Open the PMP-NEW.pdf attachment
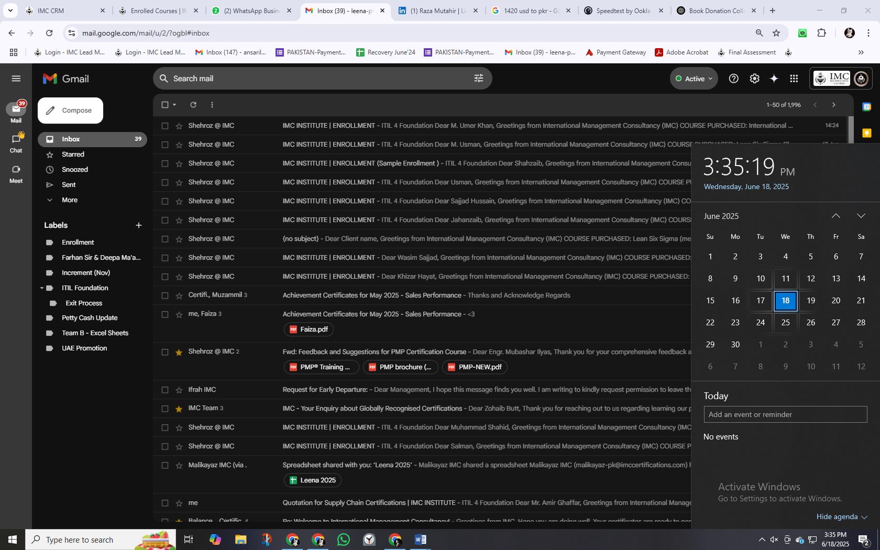 [475, 367]
